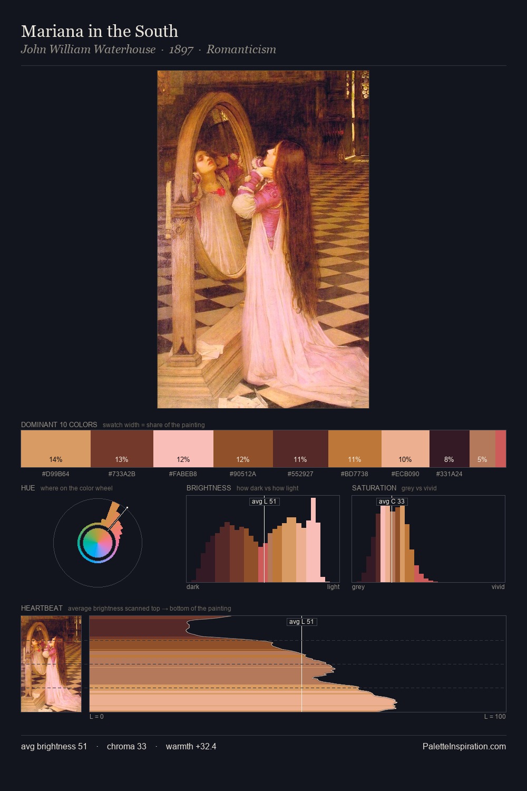Viewport: 527px width, 791px height.
Task: Select the #FABEB8 12% pink swatch
Action: tap(183, 449)
